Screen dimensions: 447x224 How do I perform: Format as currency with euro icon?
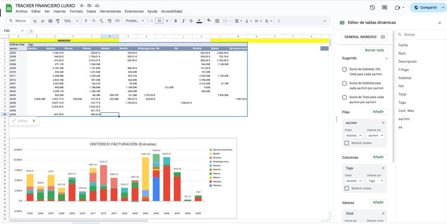(86, 21)
